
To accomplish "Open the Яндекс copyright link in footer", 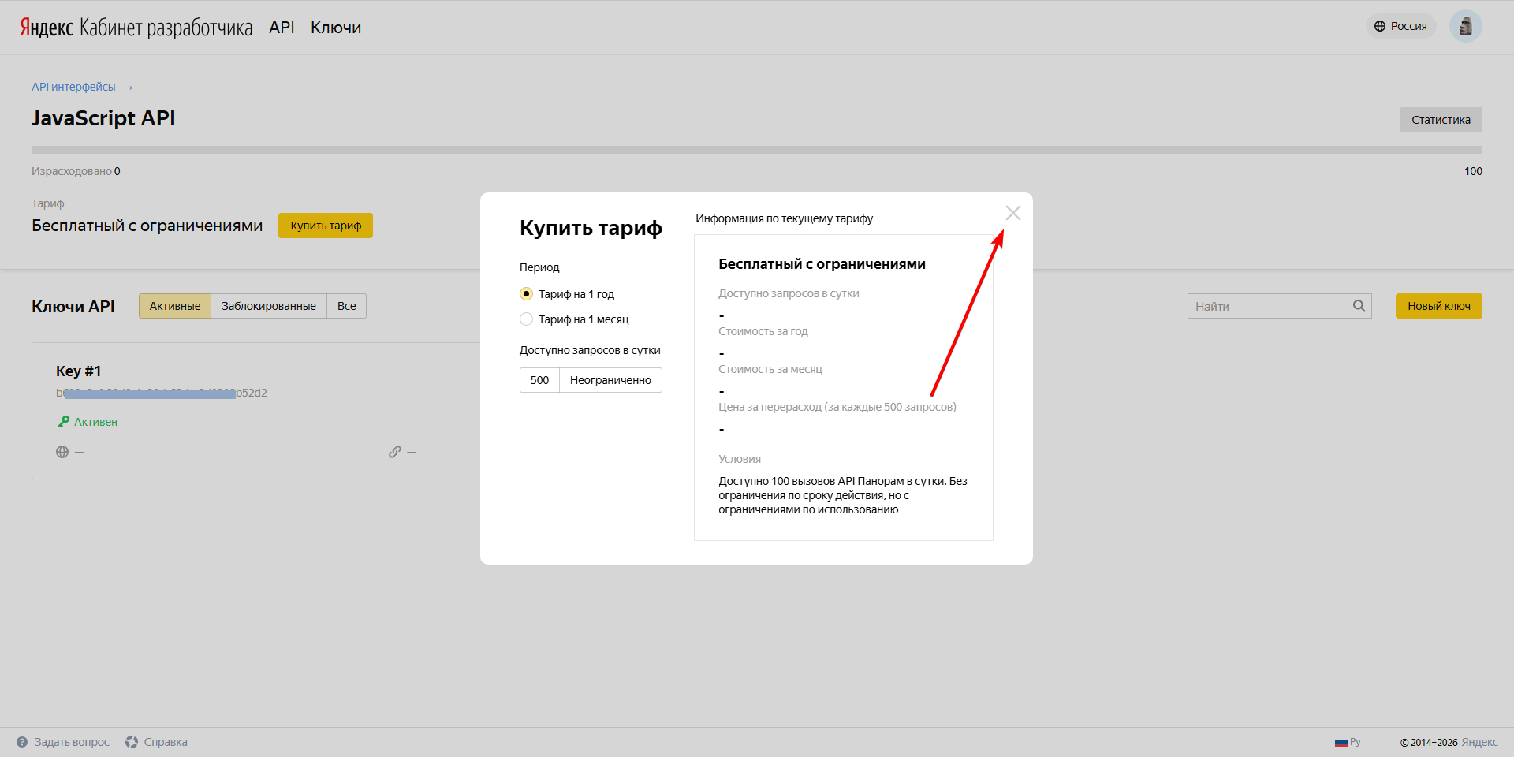I will click(1479, 742).
